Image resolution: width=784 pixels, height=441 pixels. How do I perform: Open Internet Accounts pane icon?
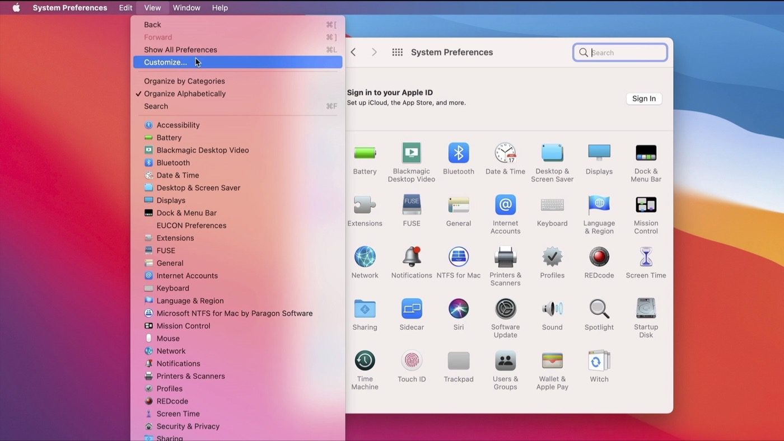[x=505, y=205]
